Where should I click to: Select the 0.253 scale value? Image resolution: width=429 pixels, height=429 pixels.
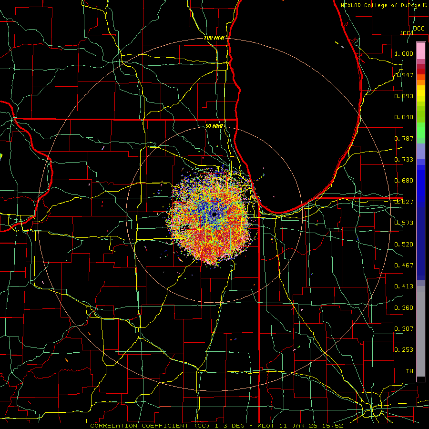click(x=404, y=350)
